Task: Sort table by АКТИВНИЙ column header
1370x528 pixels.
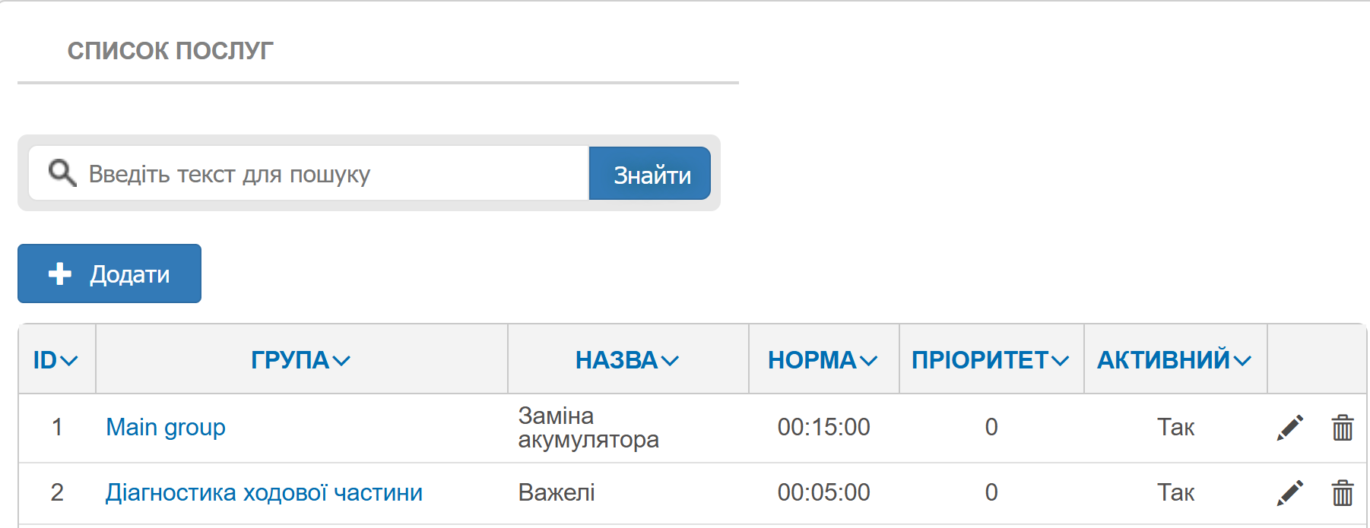Action: click(1174, 360)
